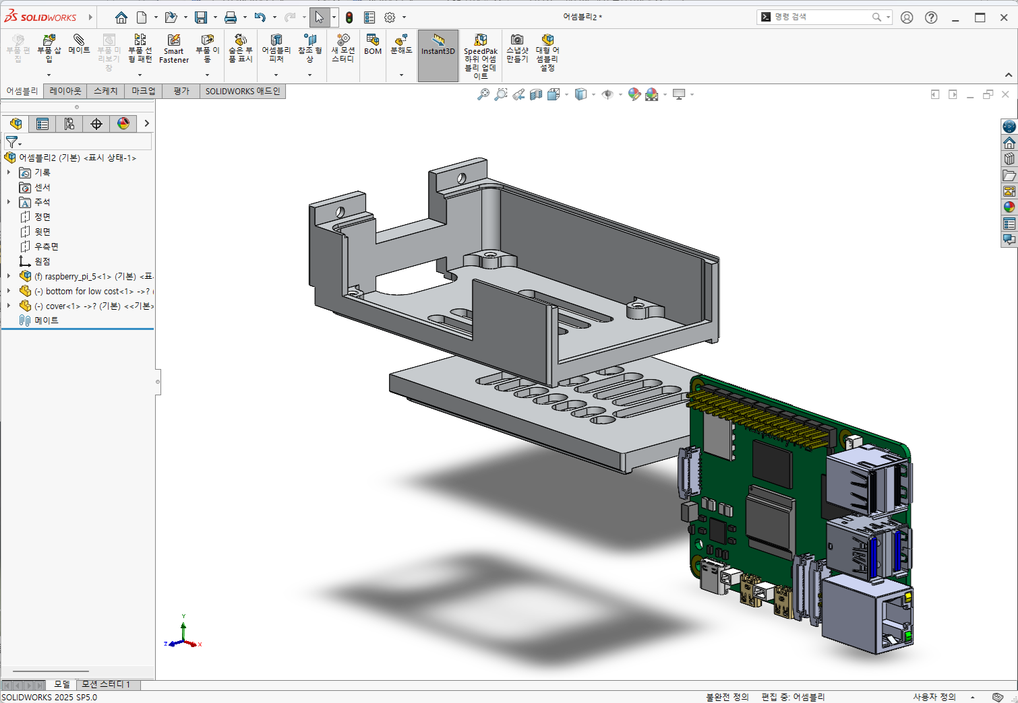Click the Save icon in the title bar

(x=201, y=18)
